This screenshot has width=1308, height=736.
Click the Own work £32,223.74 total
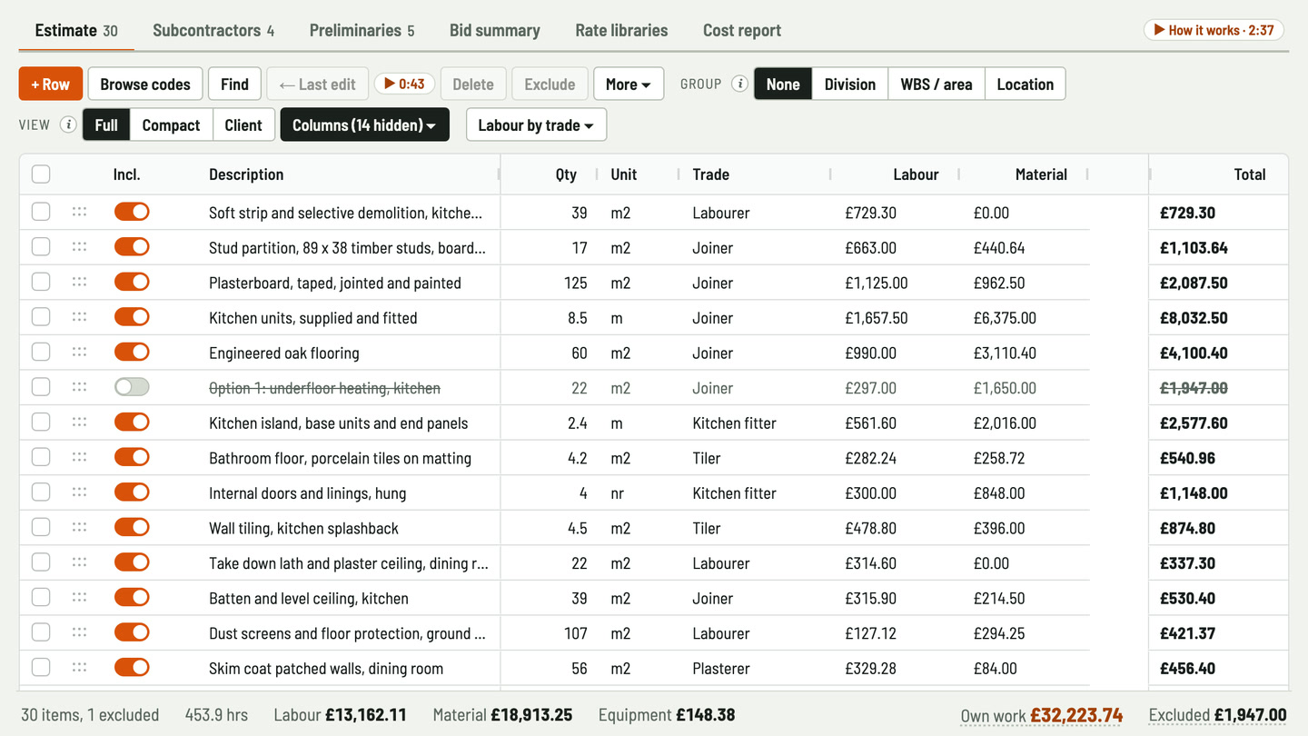coord(1042,715)
